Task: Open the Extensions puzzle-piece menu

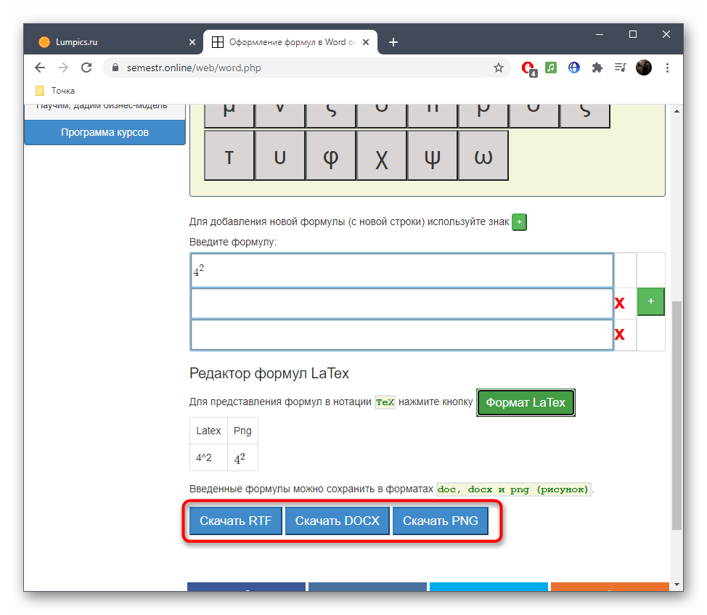Action: pos(597,68)
